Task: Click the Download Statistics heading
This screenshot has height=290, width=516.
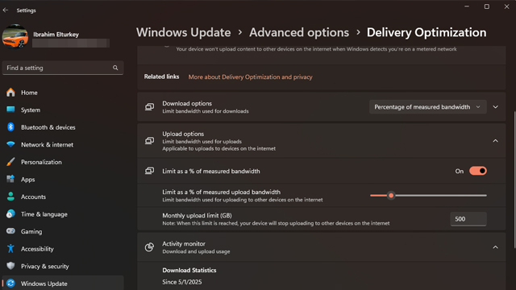Action: pos(189,271)
